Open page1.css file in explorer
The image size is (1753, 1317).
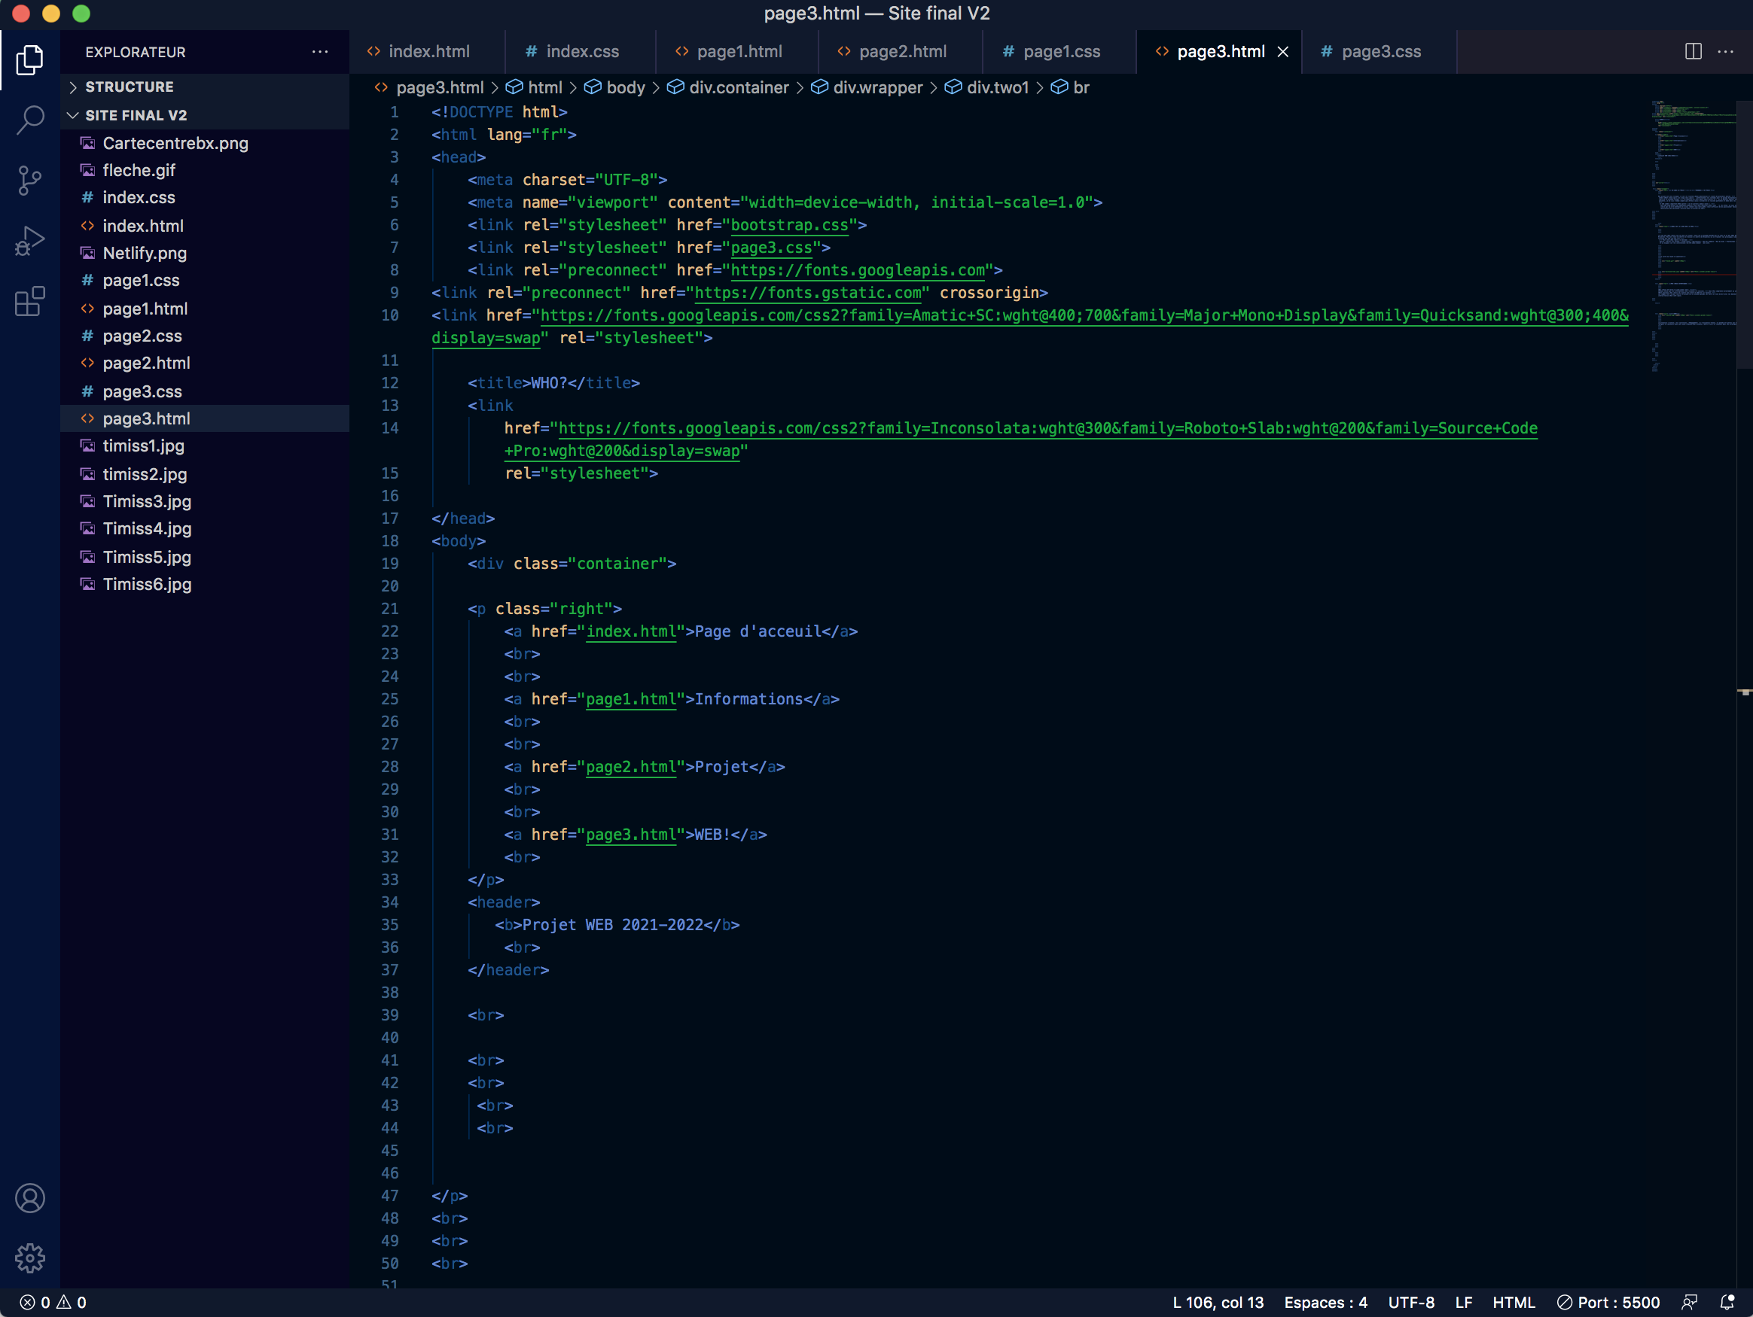pyautogui.click(x=205, y=281)
